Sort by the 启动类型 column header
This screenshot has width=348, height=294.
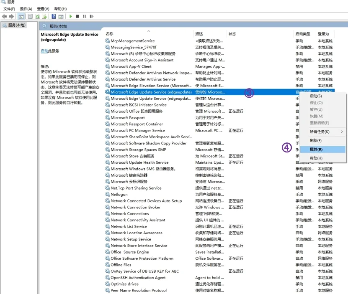click(305, 34)
